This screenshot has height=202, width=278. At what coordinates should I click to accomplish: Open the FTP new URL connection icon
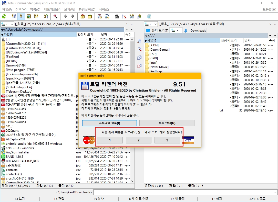107,17
